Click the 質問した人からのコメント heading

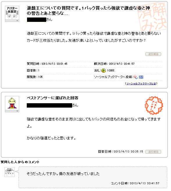pyautogui.click(x=20, y=162)
